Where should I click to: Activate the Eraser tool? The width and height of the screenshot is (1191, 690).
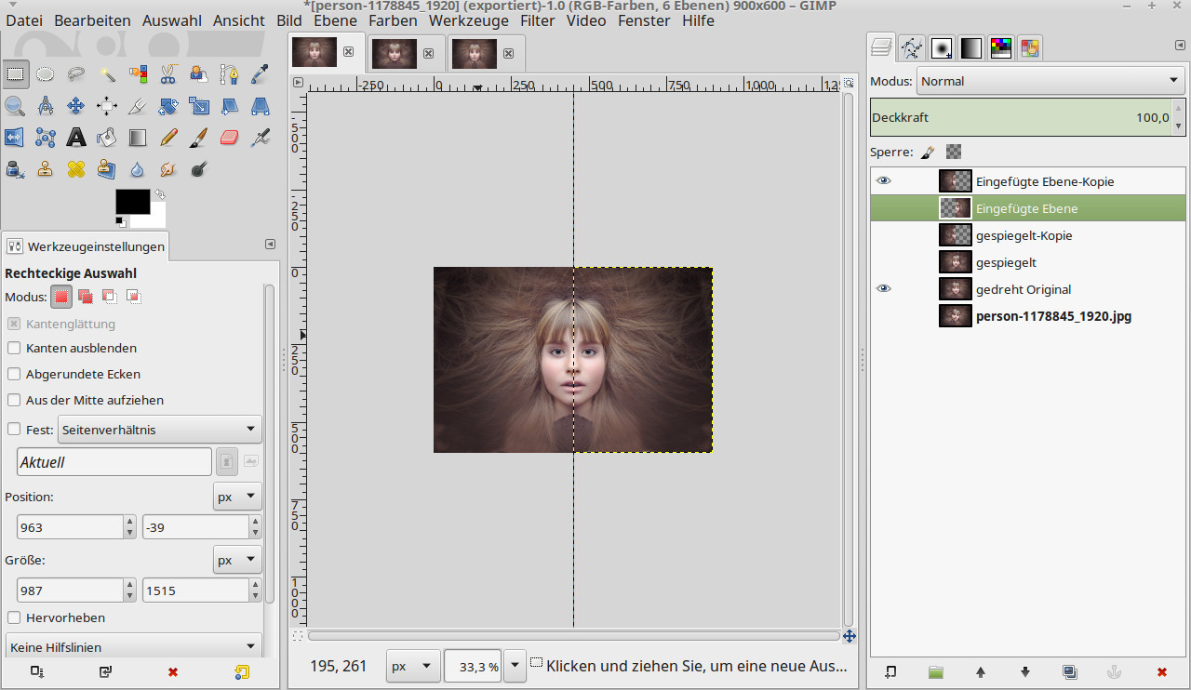pos(230,138)
